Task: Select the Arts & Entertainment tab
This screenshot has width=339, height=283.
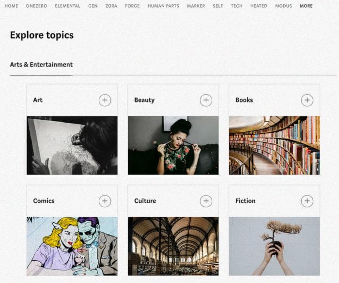Action: [x=41, y=64]
